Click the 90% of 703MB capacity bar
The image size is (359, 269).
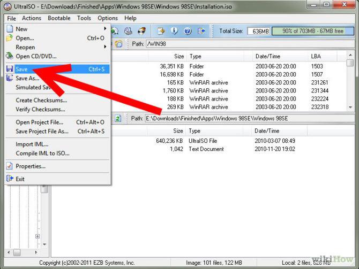(313, 31)
